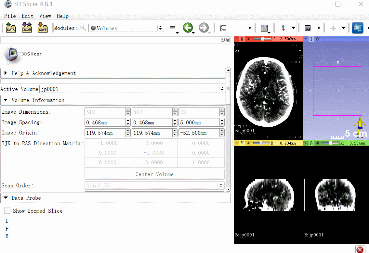
Task: Center the yellow slice view with its reset icon
Action: [248, 143]
